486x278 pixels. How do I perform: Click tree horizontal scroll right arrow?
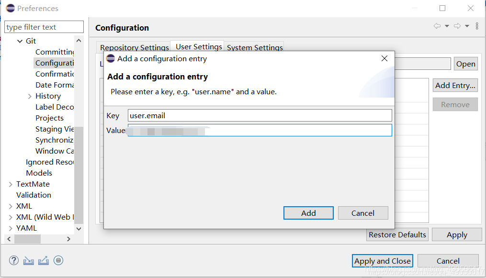point(68,239)
